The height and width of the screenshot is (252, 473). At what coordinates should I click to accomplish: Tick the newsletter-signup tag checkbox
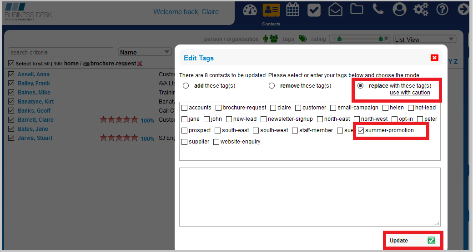click(264, 119)
